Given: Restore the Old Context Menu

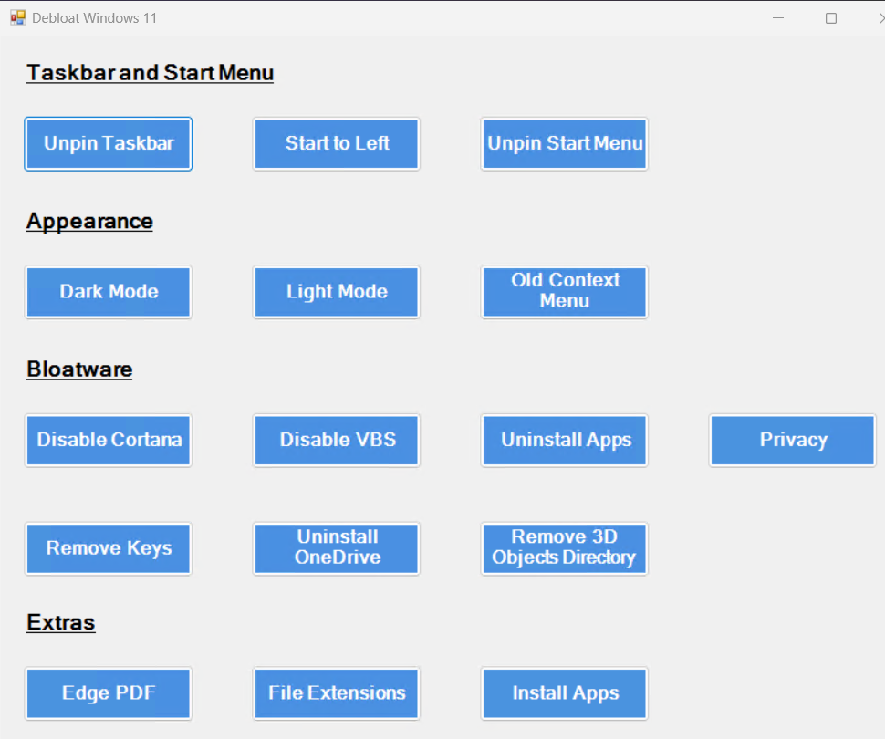Looking at the screenshot, I should tap(565, 292).
